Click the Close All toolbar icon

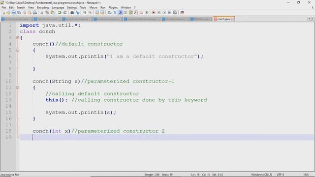30,12
